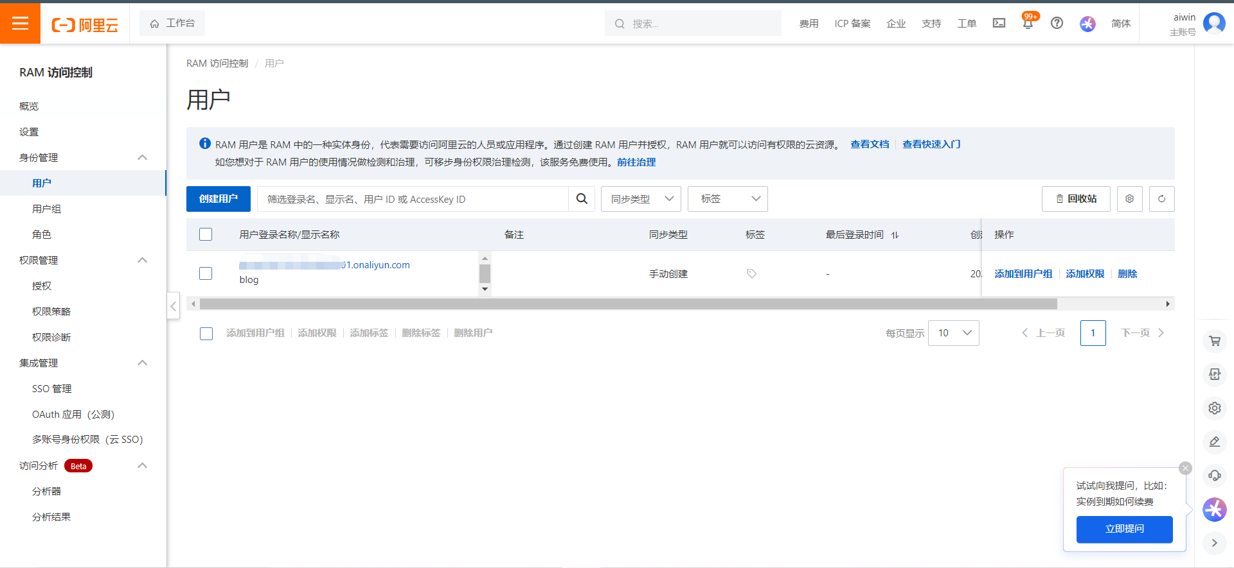
Task: Refresh the user list
Action: click(x=1161, y=199)
